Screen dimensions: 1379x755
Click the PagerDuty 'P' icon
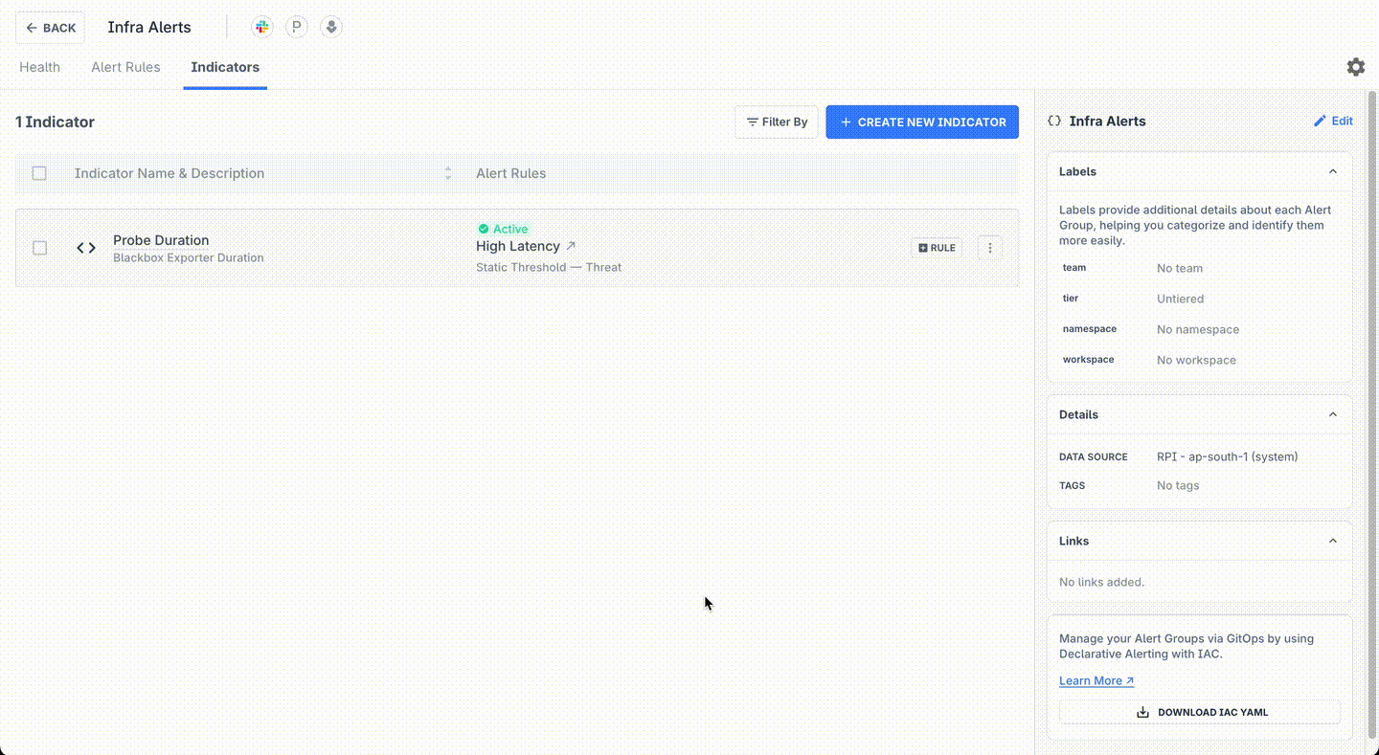[x=297, y=28]
